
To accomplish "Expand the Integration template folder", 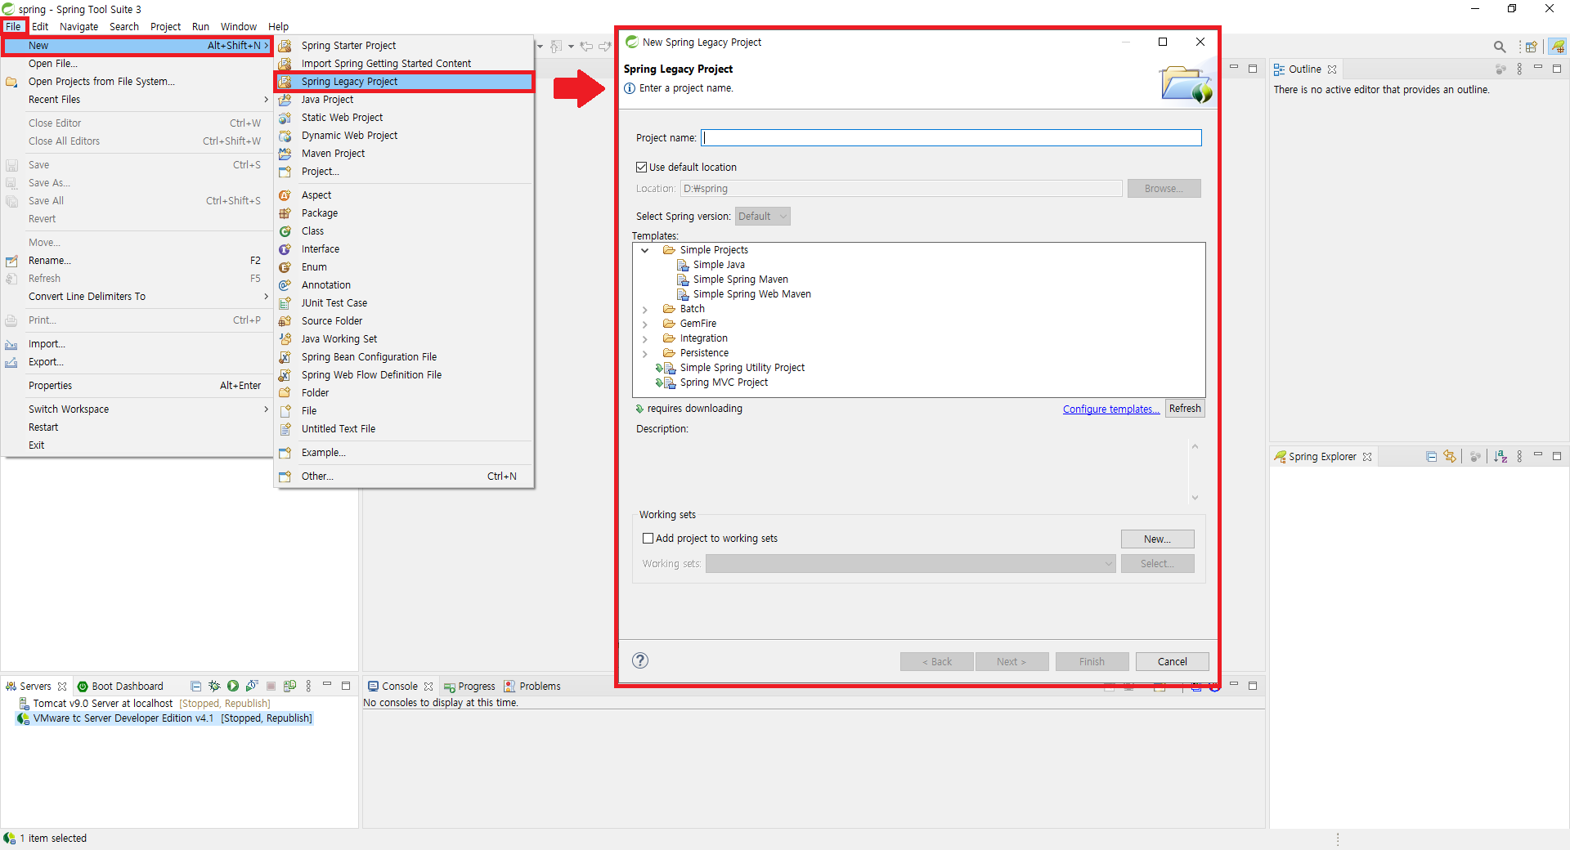I will click(x=645, y=339).
